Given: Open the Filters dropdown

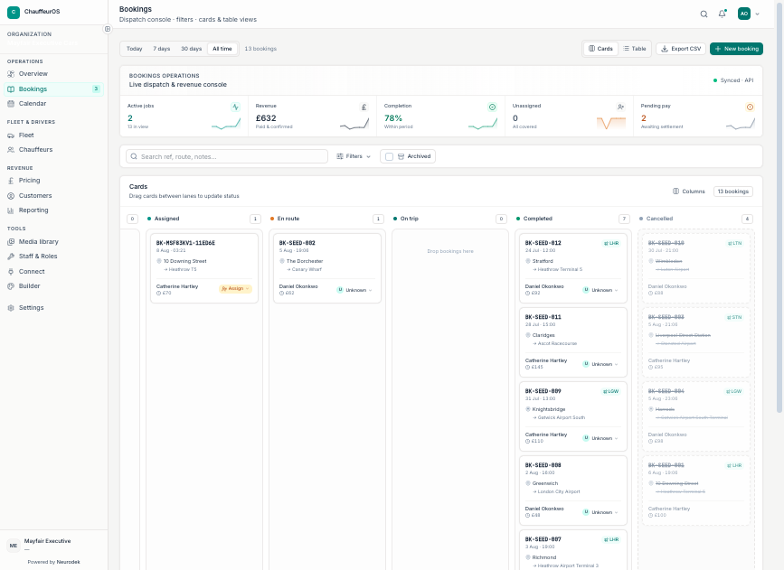Looking at the screenshot, I should click(354, 156).
